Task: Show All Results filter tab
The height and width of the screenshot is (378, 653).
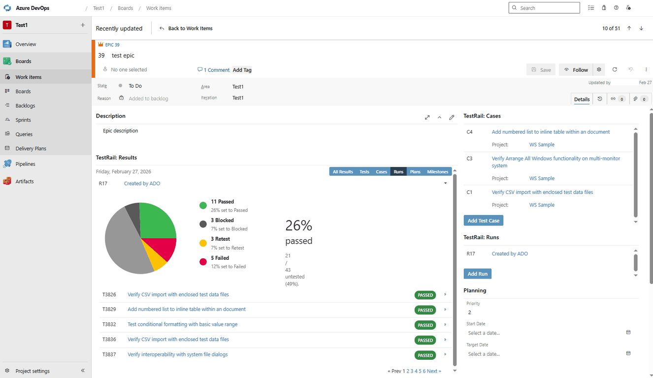Action: coord(343,172)
